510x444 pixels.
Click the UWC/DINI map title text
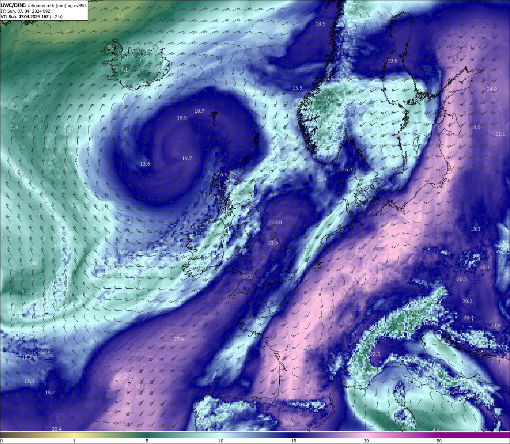click(43, 6)
